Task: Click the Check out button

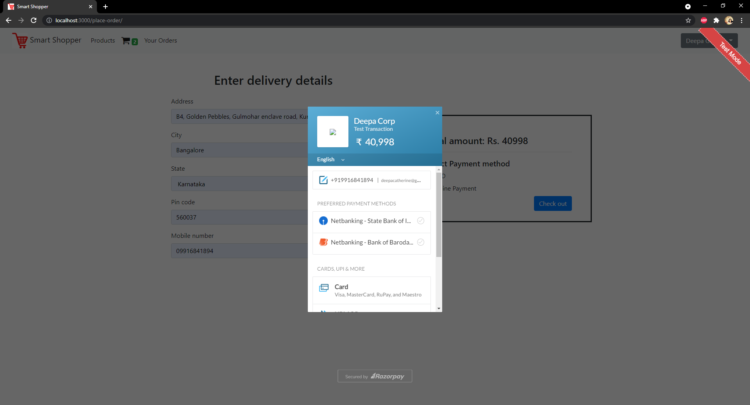Action: click(553, 203)
